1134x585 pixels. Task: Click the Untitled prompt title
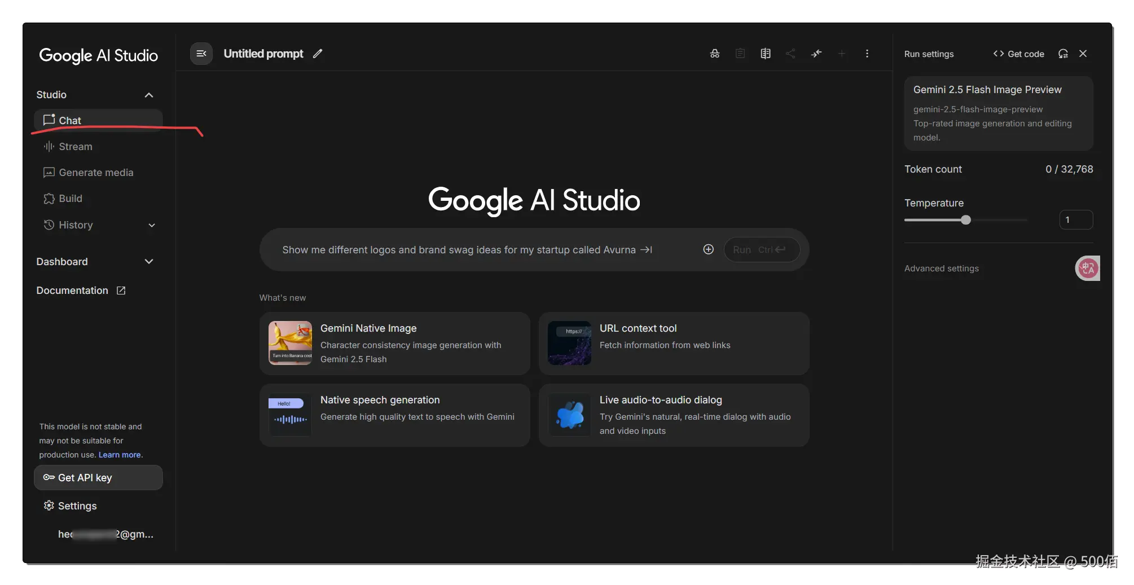point(263,54)
